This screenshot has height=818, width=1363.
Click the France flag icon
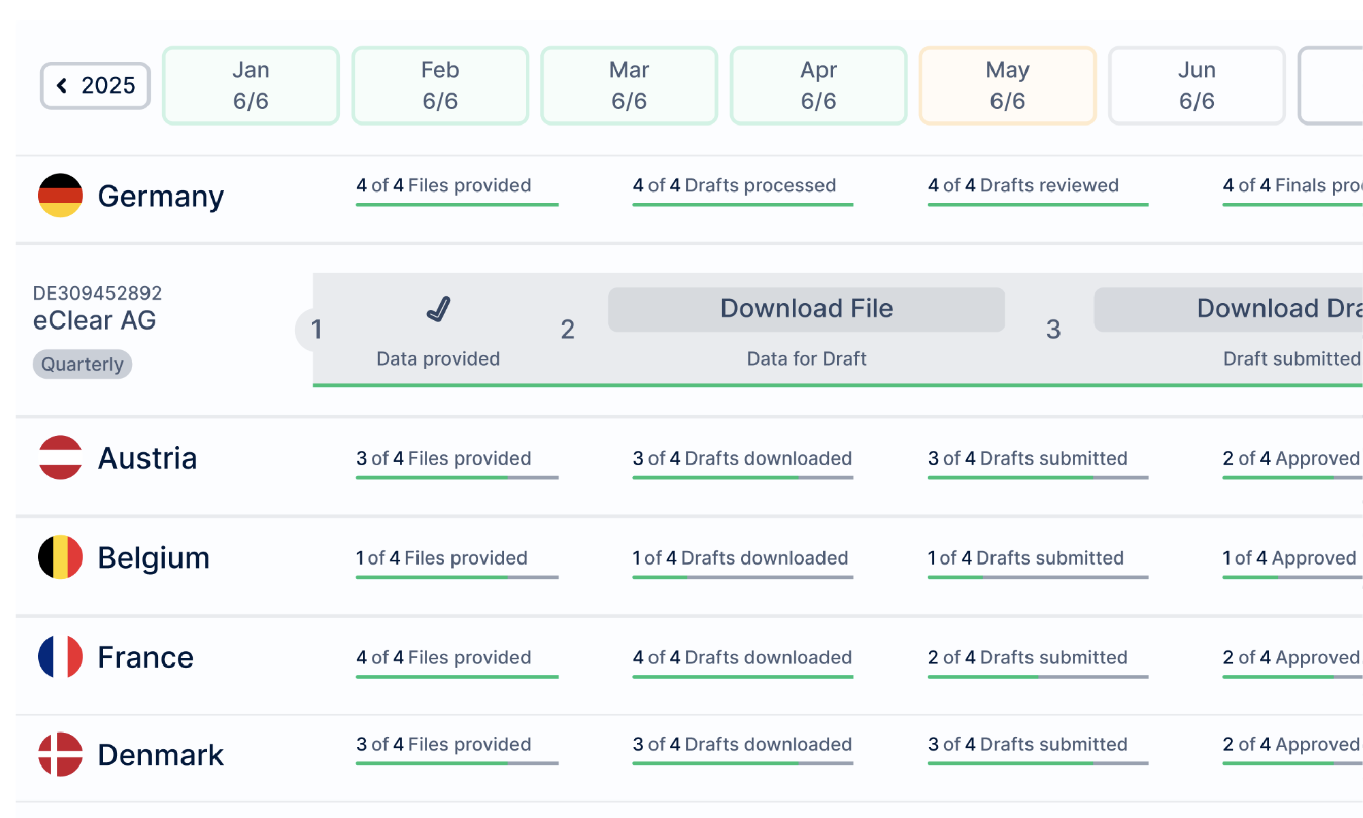(x=61, y=657)
